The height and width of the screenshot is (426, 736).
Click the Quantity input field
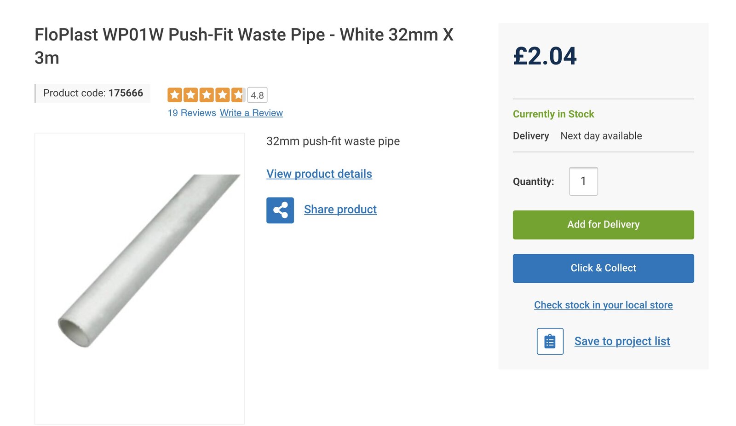coord(583,181)
